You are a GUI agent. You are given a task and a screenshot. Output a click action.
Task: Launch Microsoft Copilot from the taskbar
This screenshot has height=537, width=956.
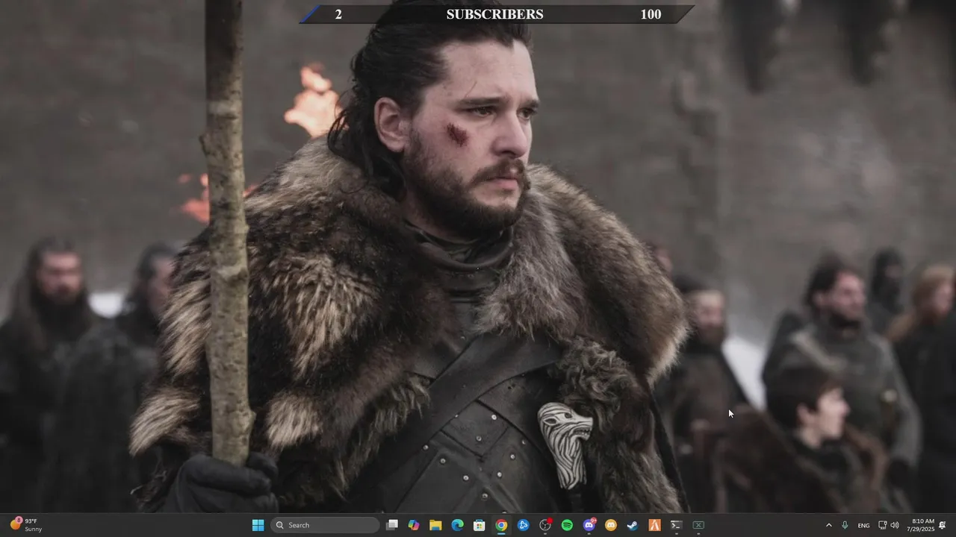coord(414,525)
